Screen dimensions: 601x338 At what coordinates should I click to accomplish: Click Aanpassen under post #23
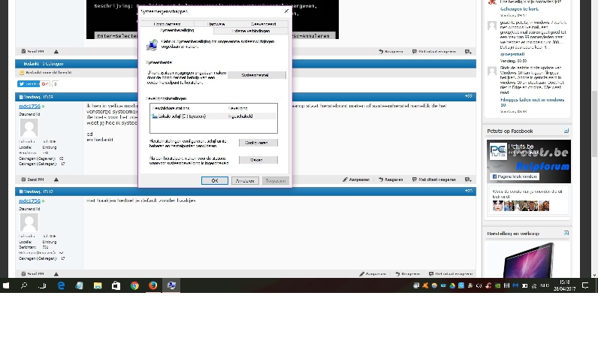[373, 274]
